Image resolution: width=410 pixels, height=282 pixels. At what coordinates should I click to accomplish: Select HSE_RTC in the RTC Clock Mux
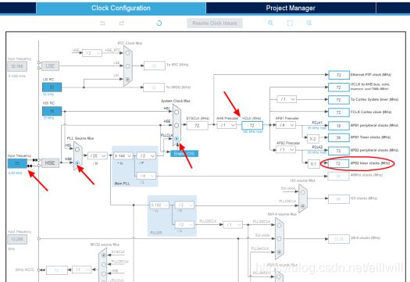click(x=127, y=53)
